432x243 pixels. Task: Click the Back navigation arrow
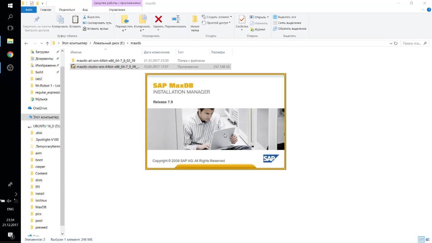point(26,43)
